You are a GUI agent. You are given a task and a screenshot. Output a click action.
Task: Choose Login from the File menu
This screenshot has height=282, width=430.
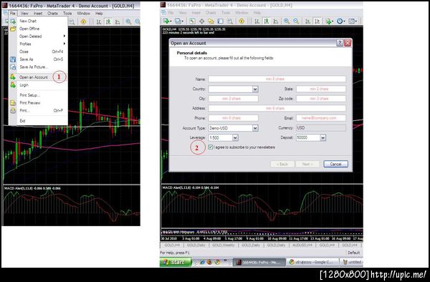(38, 85)
